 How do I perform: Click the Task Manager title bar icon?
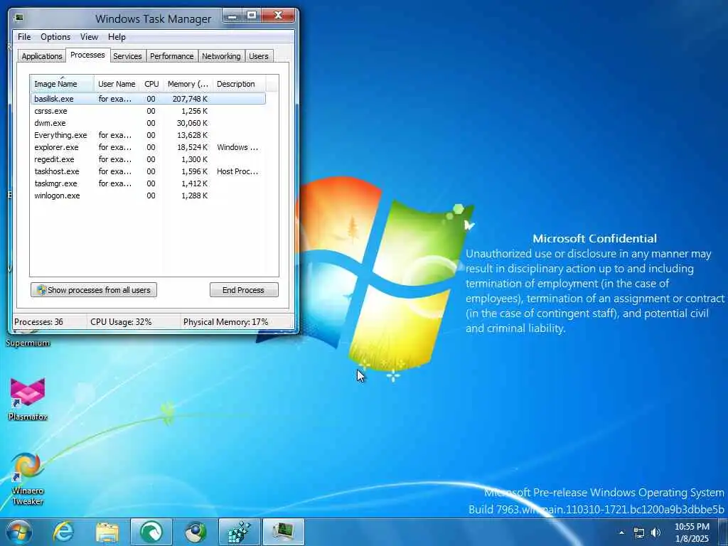[18, 18]
